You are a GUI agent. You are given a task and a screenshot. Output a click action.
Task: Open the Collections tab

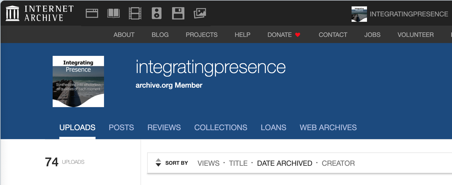(221, 127)
